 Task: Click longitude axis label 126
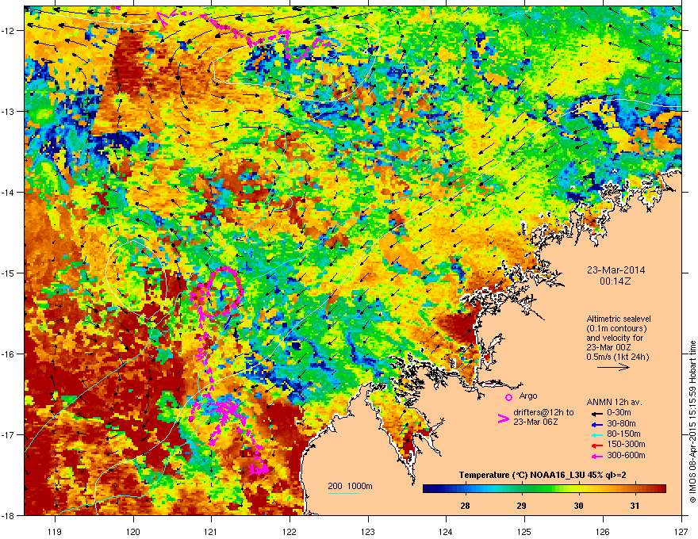pos(603,531)
